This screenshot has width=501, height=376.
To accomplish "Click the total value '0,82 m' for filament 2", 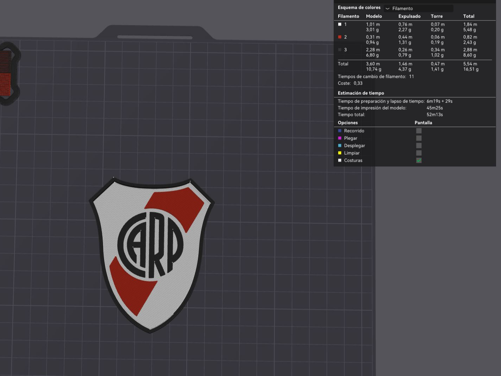I will pyautogui.click(x=470, y=37).
